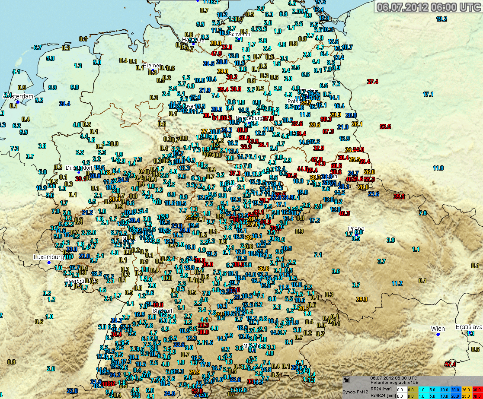The height and width of the screenshot is (399, 483).
Task: Click the Bratislava city label
Action: [x=469, y=327]
